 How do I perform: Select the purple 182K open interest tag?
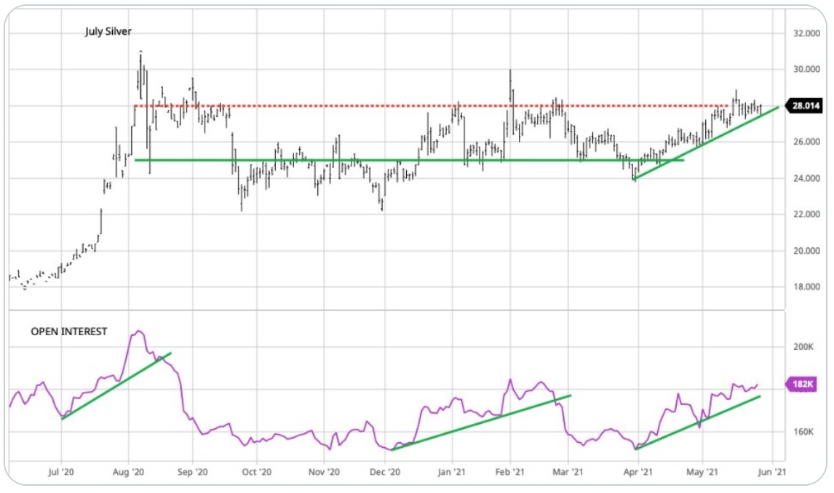pos(803,384)
